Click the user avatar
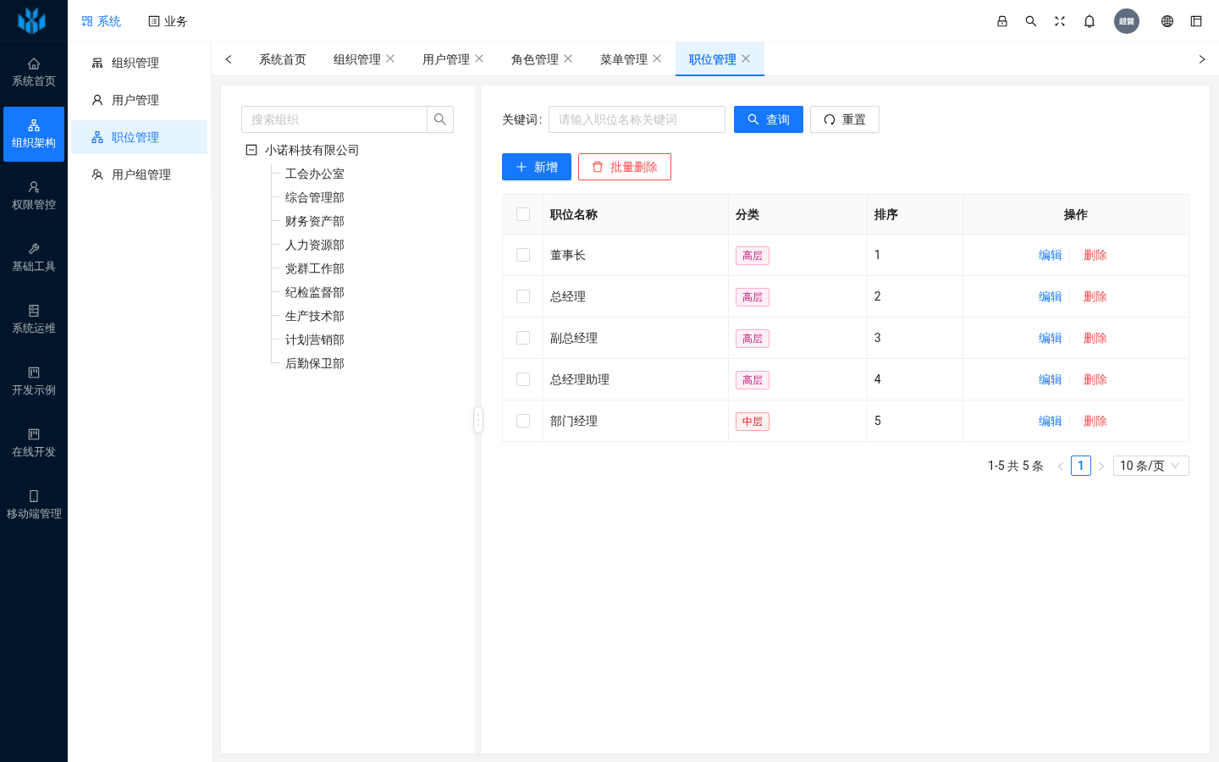The width and height of the screenshot is (1219, 762). click(1127, 21)
